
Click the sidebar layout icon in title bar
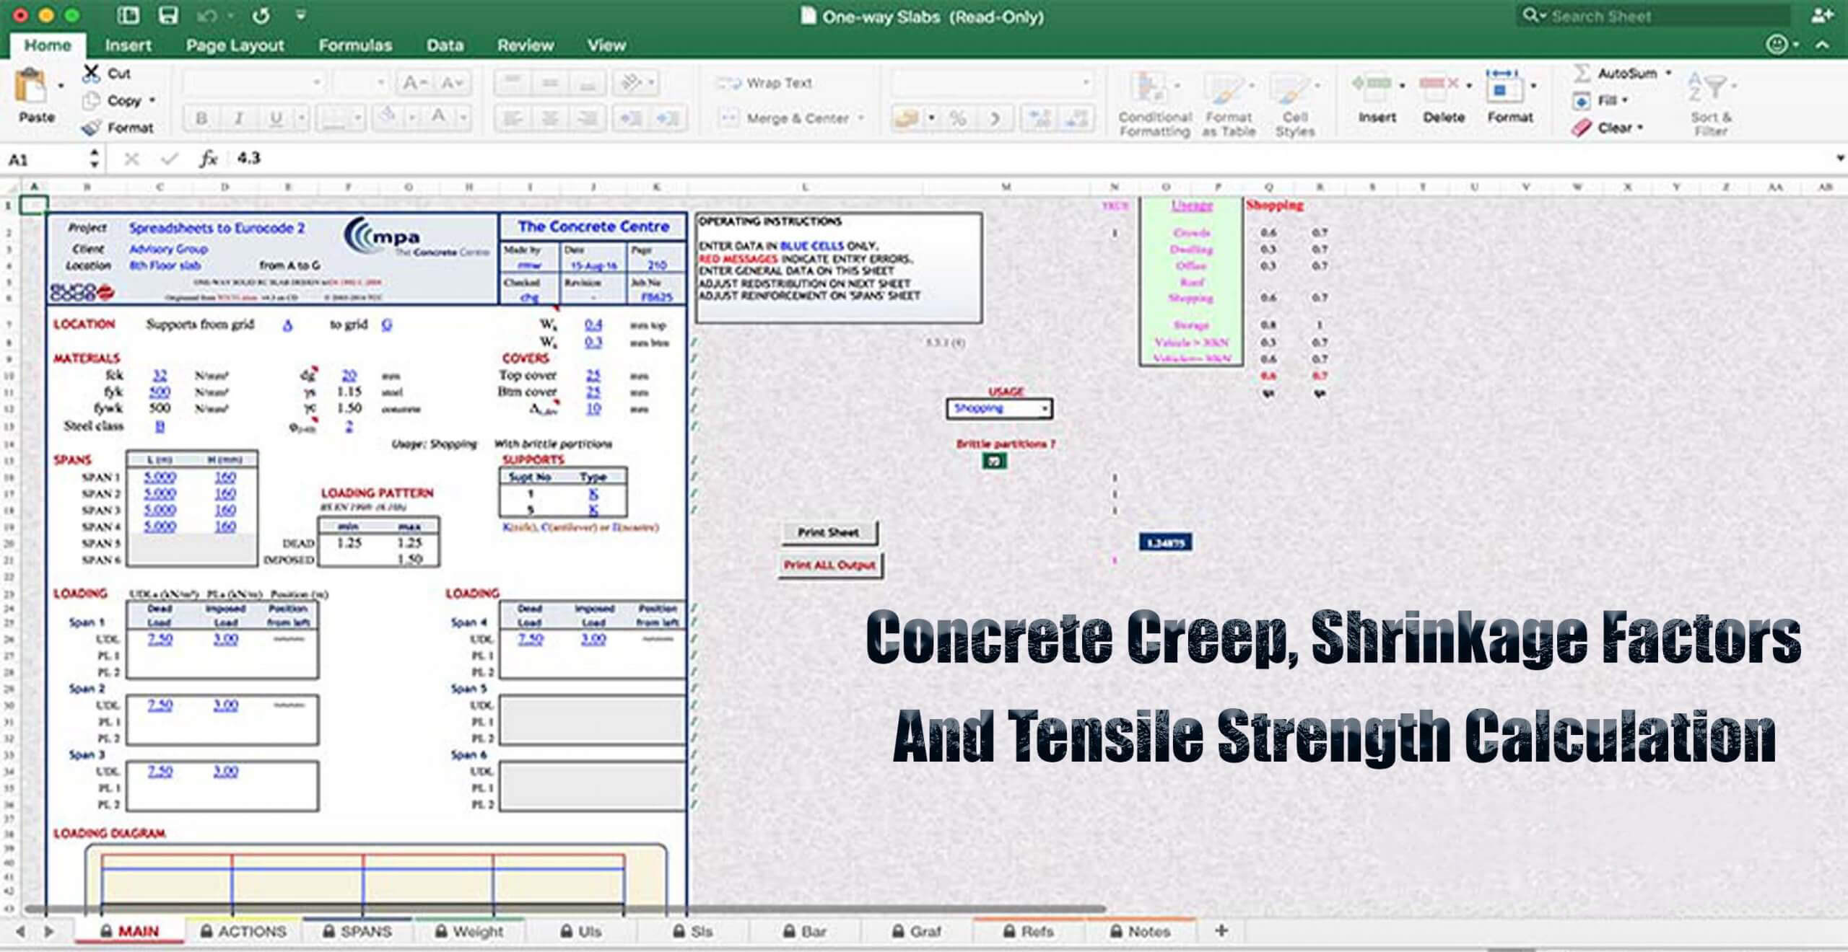coord(128,15)
